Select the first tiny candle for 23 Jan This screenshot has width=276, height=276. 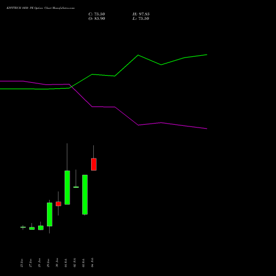(23, 227)
